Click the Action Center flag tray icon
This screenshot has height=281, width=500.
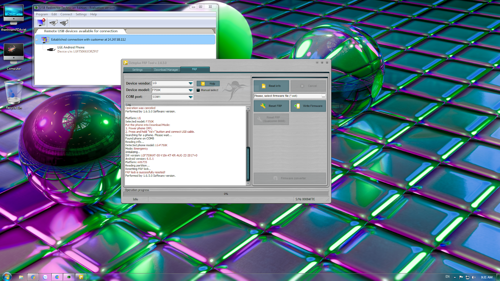[461, 277]
